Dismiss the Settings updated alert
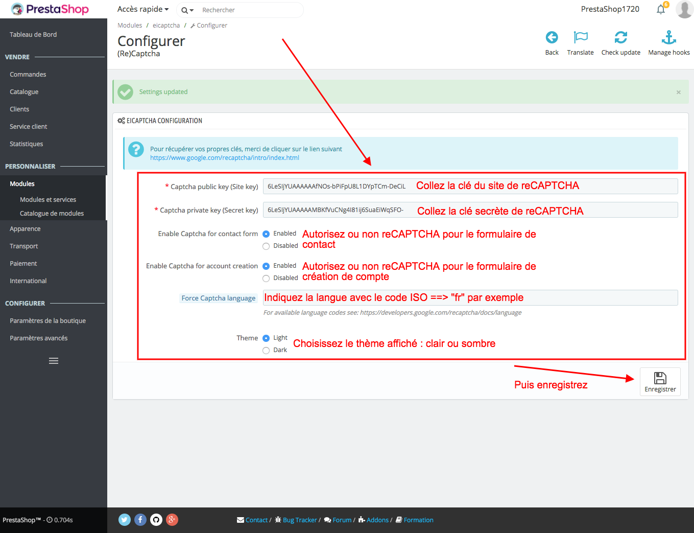Screen dimensions: 694x533 (678, 92)
